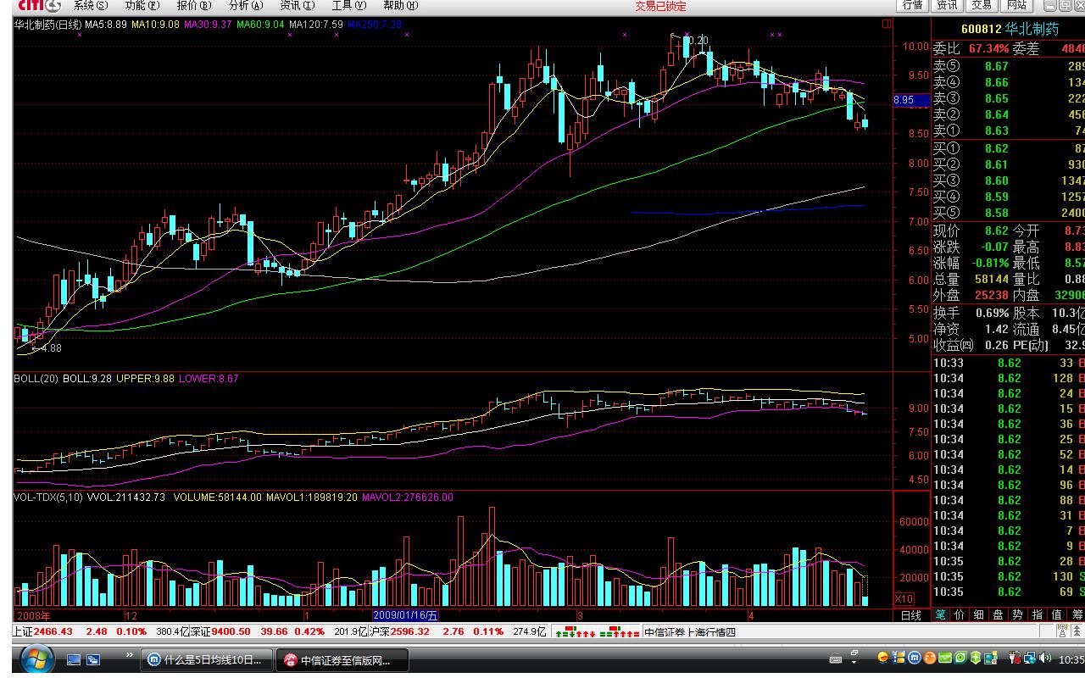This screenshot has width=1085, height=678.
Task: Click the MA5:8.89 moving average label
Action: tap(106, 25)
